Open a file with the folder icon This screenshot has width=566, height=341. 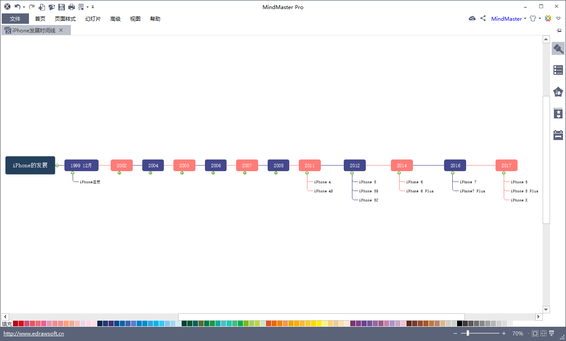pos(52,7)
